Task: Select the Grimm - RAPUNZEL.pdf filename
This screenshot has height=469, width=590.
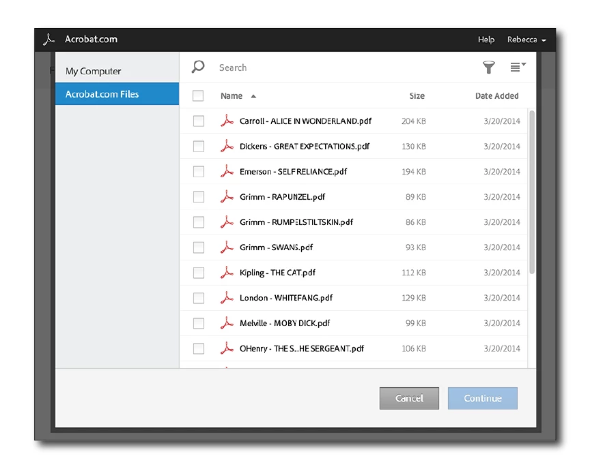Action: pyautogui.click(x=282, y=197)
